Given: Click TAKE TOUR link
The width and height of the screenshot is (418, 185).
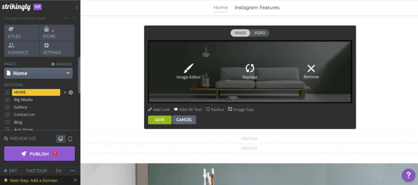Looking at the screenshot, I should [x=36, y=171].
